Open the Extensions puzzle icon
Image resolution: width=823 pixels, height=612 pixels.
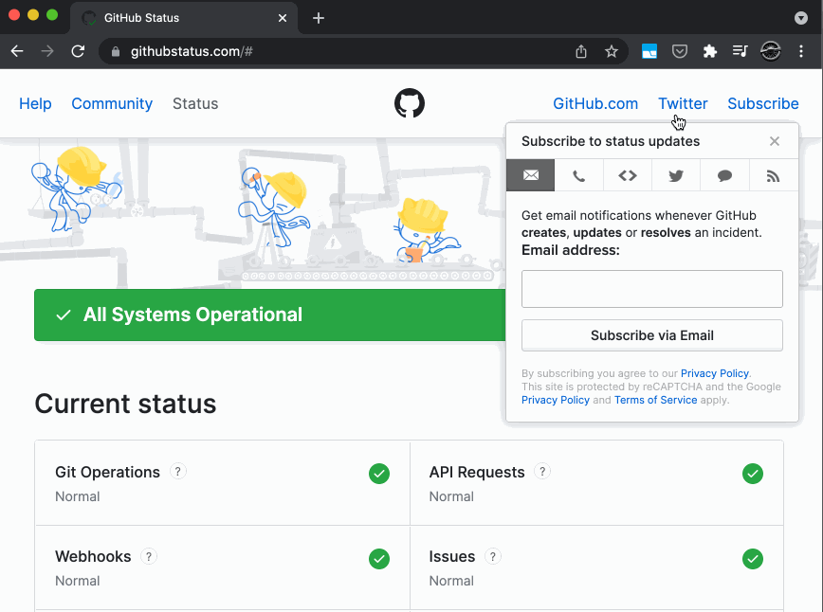click(x=709, y=51)
